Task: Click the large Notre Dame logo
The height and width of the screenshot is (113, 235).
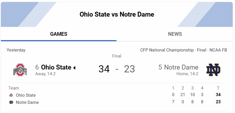Action: click(214, 70)
